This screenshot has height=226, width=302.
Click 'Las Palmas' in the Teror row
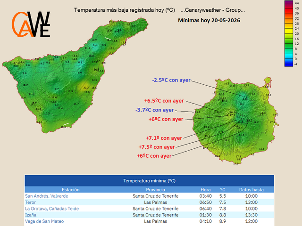pyautogui.click(x=155, y=202)
